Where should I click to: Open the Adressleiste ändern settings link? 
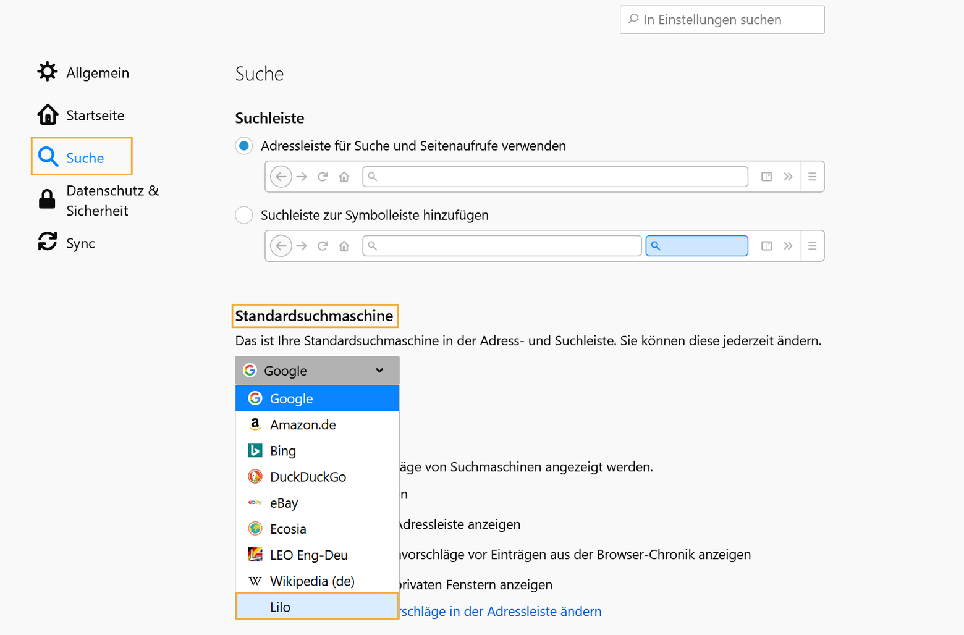click(501, 611)
